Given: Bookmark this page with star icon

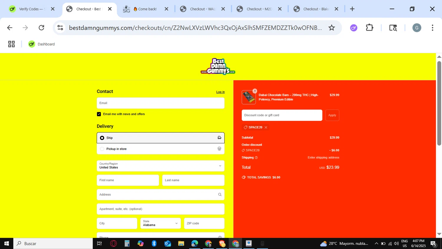Looking at the screenshot, I should [x=332, y=28].
